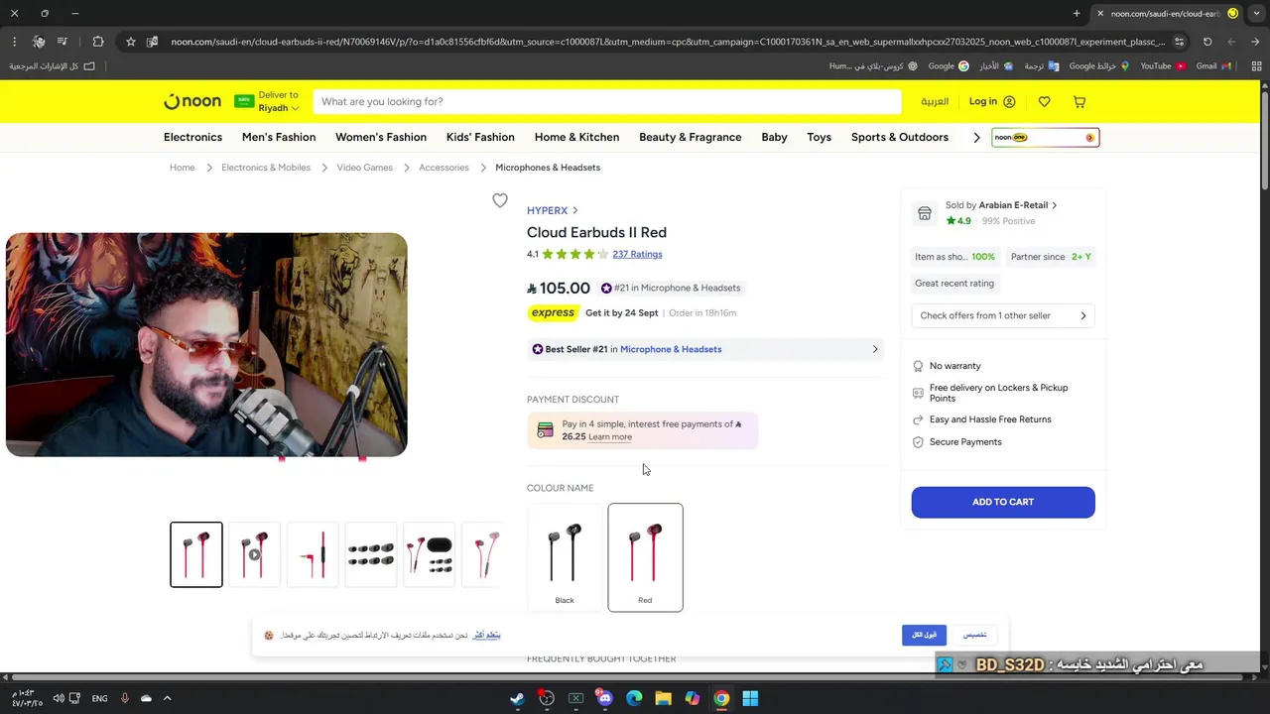Open Discord from the taskbar
1270x714 pixels.
pyautogui.click(x=605, y=698)
